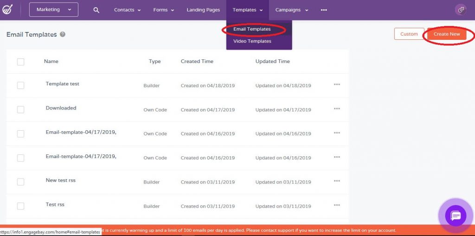Click the EngageBay logo icon
The width and height of the screenshot is (475, 236).
[x=8, y=10]
